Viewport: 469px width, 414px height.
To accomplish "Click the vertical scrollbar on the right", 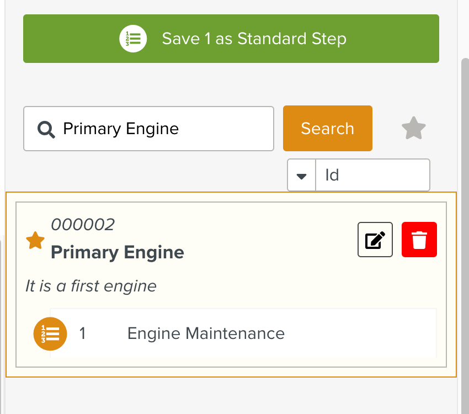I will click(465, 221).
